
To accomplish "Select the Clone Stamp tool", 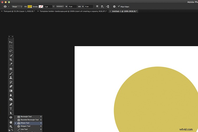I will [11, 78].
